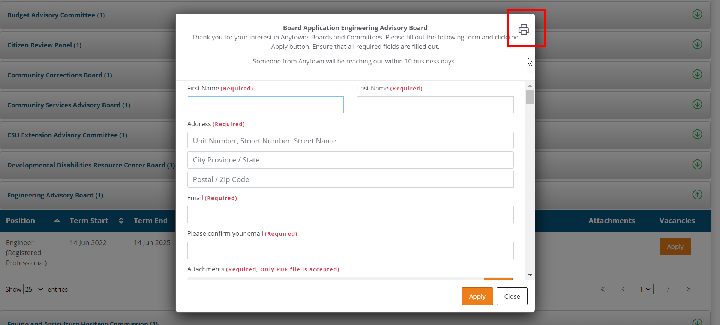Expand CSU Extension Advisory Committee arrow icon
This screenshot has width=720, height=325.
coord(697,134)
